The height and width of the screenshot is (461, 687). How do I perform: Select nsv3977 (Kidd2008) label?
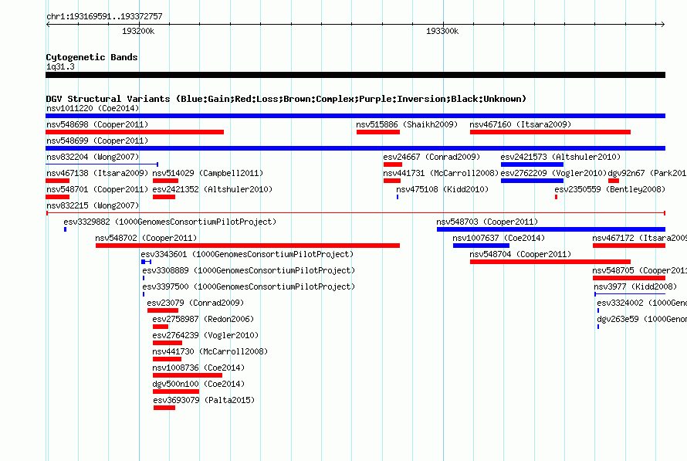635,286
